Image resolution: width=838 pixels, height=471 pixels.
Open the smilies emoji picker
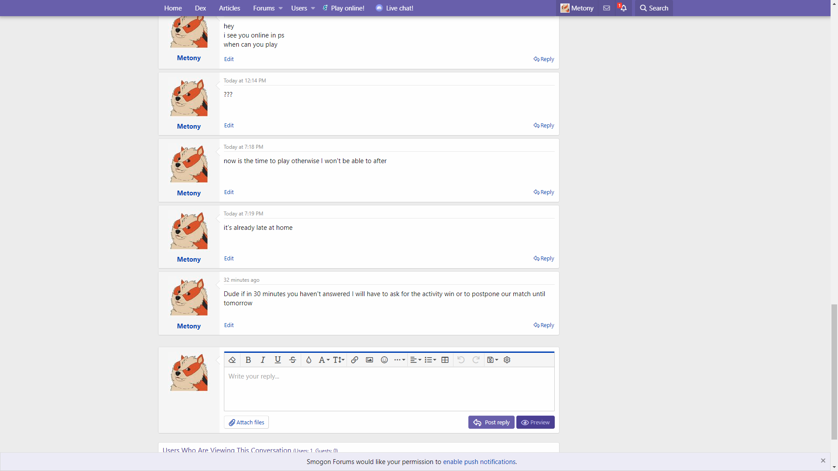point(384,360)
